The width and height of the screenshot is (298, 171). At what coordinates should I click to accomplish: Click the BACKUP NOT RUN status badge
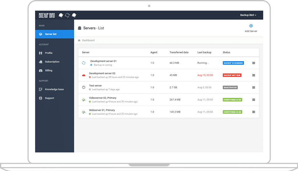pos(232,75)
